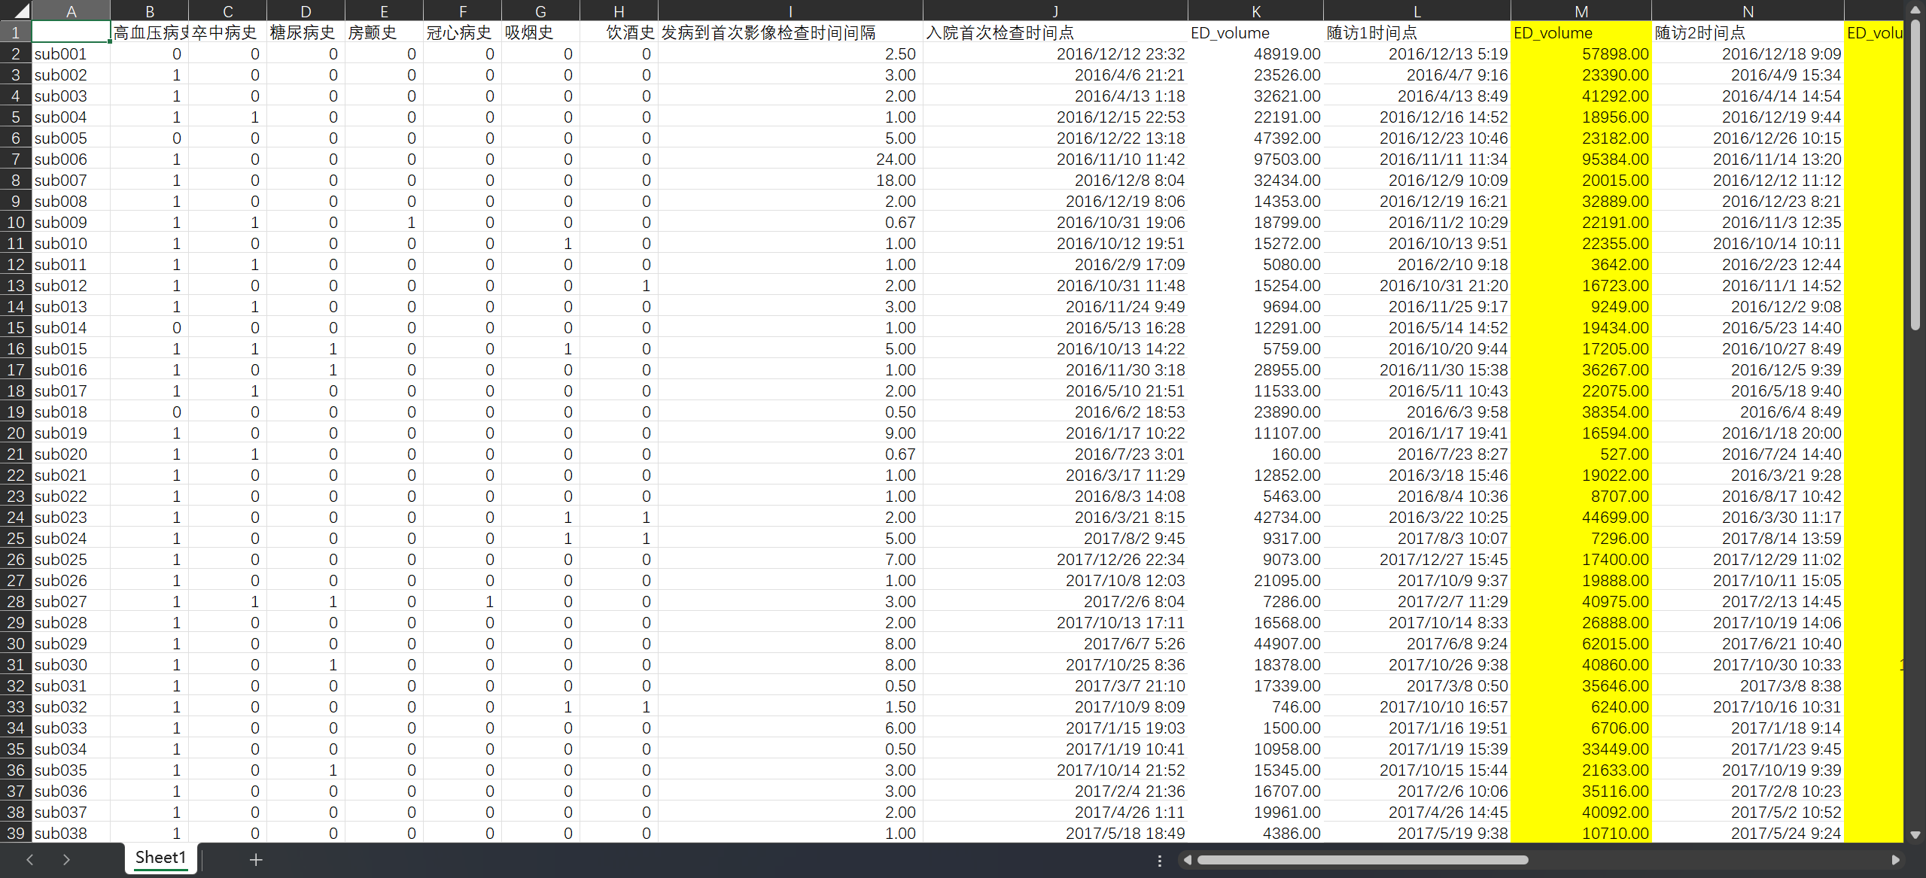Image resolution: width=1926 pixels, height=878 pixels.
Task: Add a new sheet with plus icon
Action: (256, 859)
